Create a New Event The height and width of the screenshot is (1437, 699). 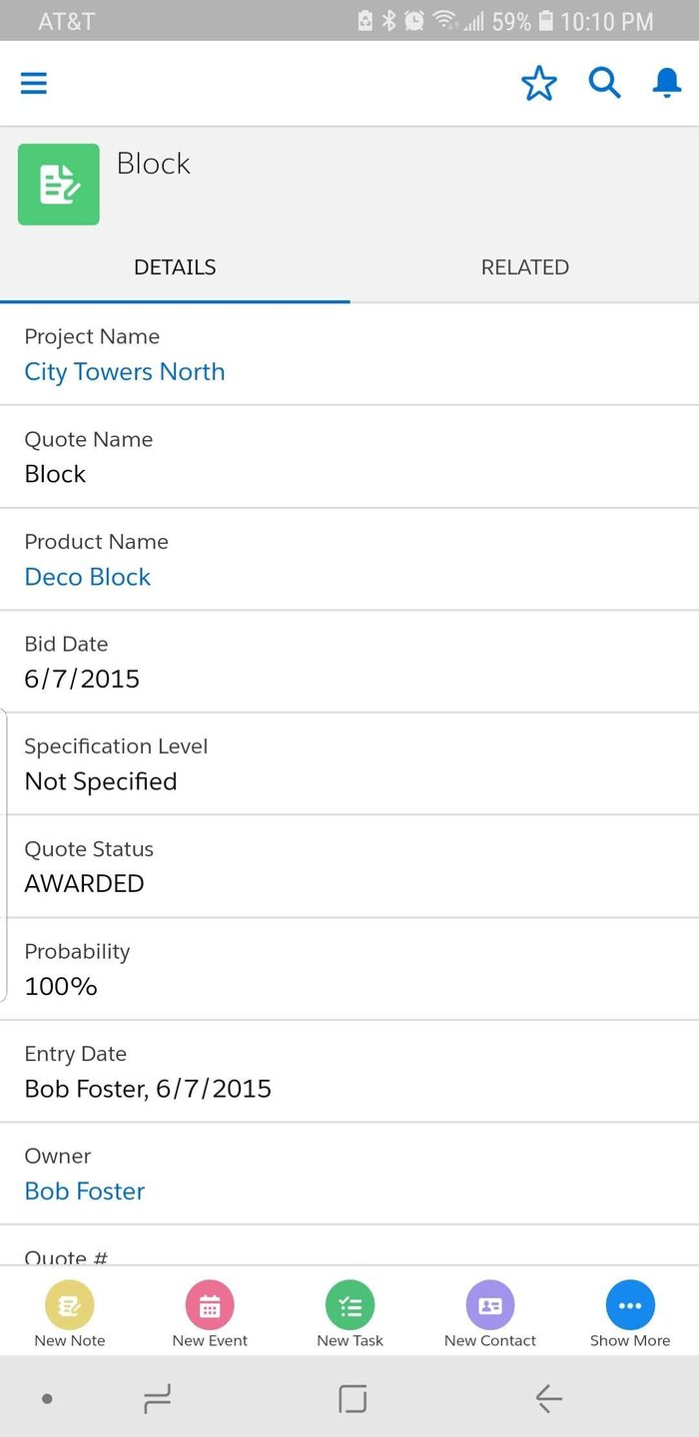(210, 1315)
